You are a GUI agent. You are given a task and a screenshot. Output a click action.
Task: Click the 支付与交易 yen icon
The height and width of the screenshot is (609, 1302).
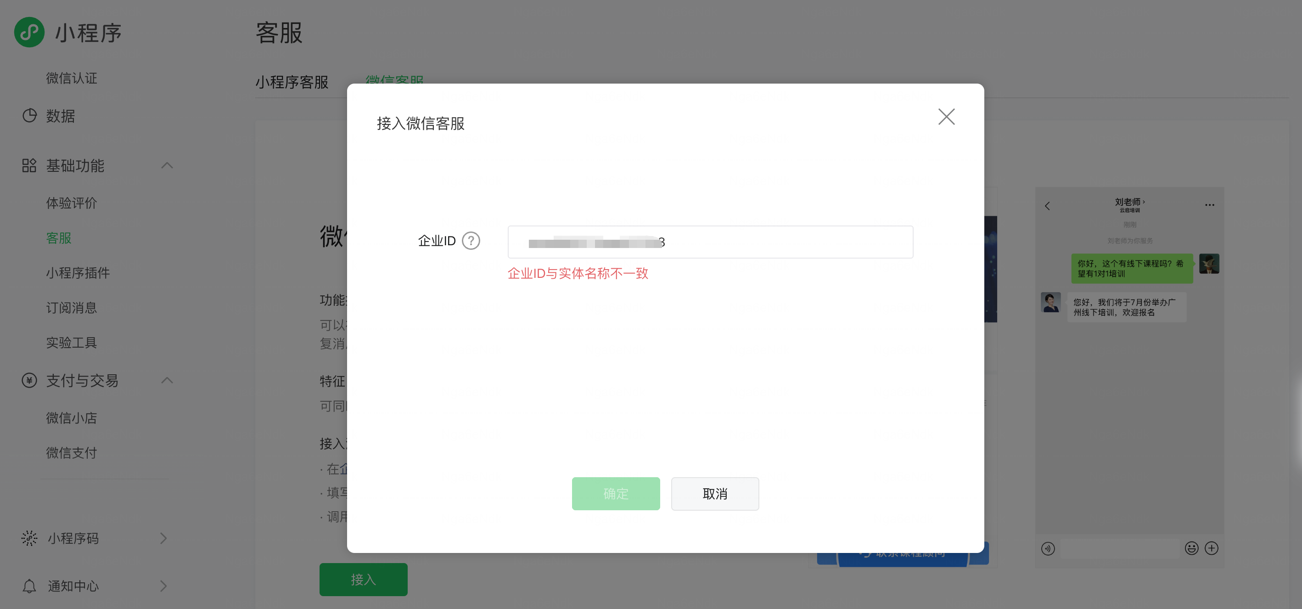pos(29,380)
